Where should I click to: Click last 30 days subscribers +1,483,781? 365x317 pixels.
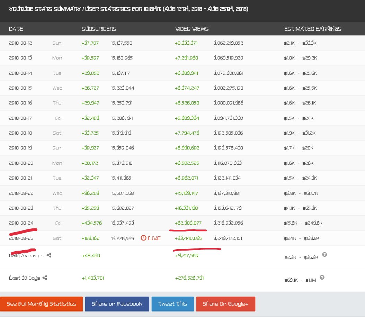pos(93,278)
